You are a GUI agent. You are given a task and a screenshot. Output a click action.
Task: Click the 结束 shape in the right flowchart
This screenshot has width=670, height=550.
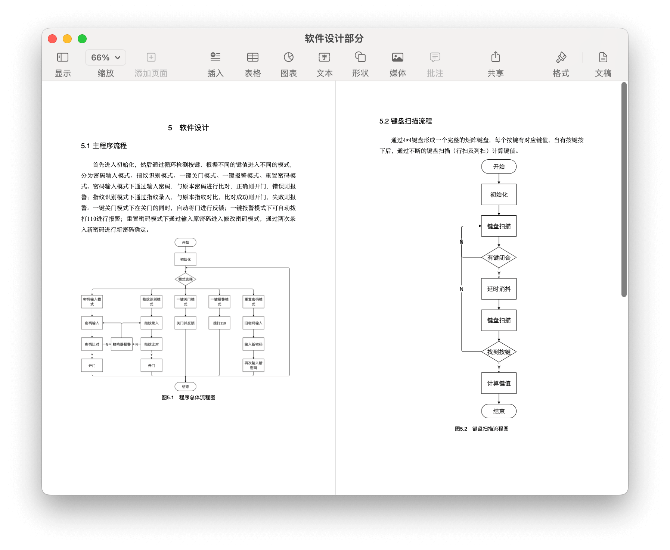point(499,411)
